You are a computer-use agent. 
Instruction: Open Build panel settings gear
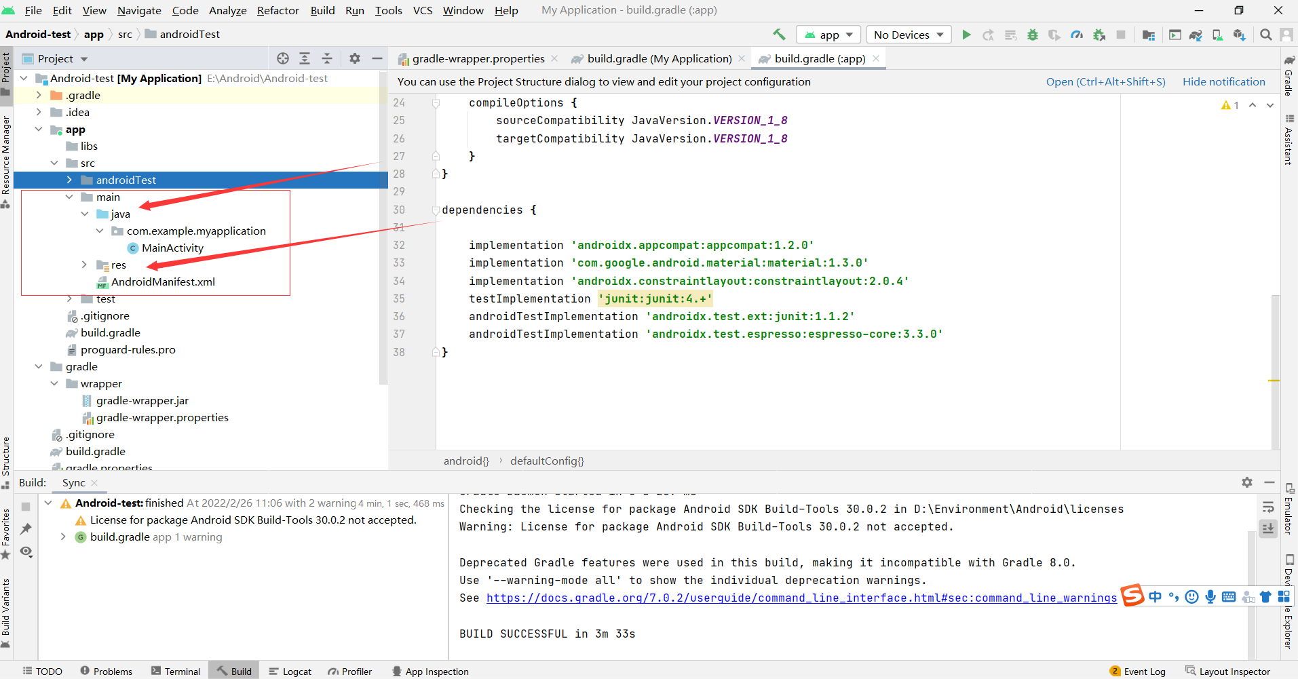pos(1247,482)
